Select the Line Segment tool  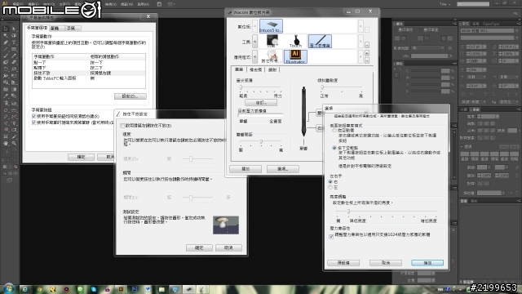6,49
